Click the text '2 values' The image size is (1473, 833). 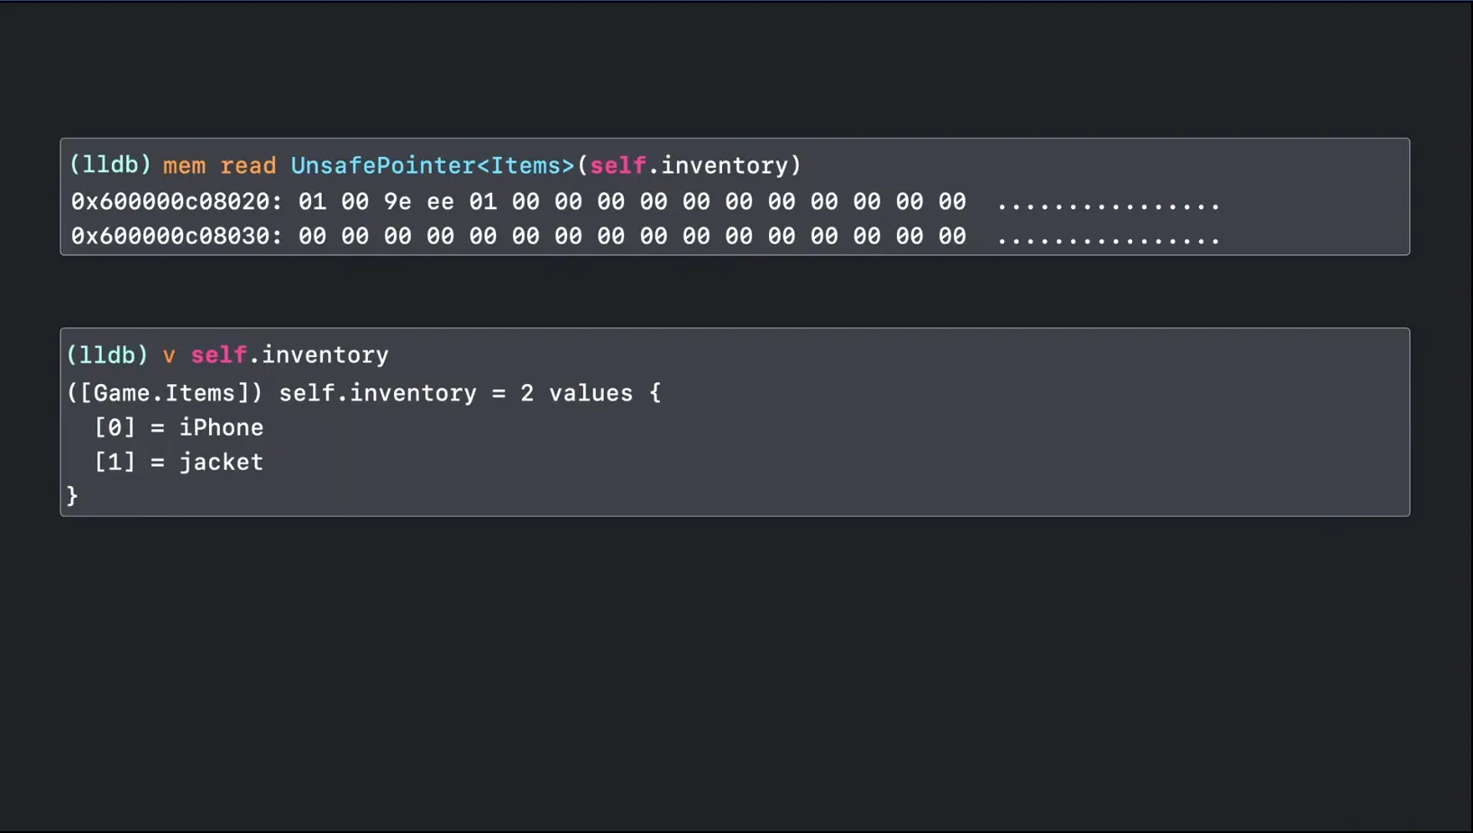point(576,393)
